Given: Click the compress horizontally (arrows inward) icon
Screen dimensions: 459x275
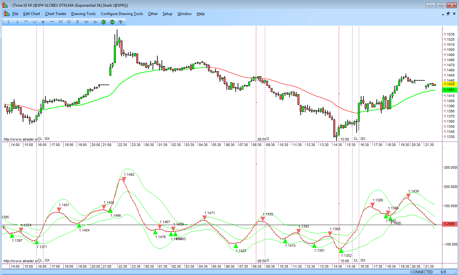Looking at the screenshot, I should 60,22.
